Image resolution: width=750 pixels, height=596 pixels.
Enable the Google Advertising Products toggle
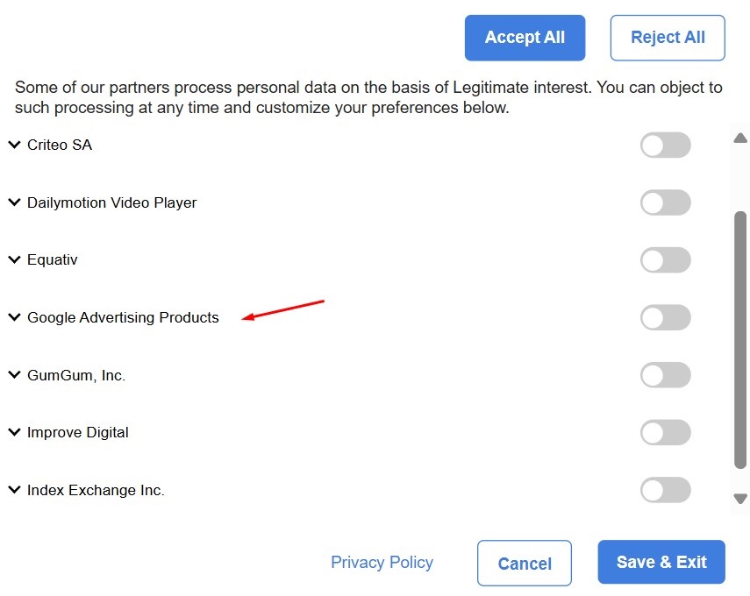(665, 317)
